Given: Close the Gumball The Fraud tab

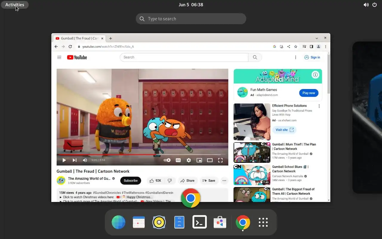Looking at the screenshot, I should coord(102,38).
